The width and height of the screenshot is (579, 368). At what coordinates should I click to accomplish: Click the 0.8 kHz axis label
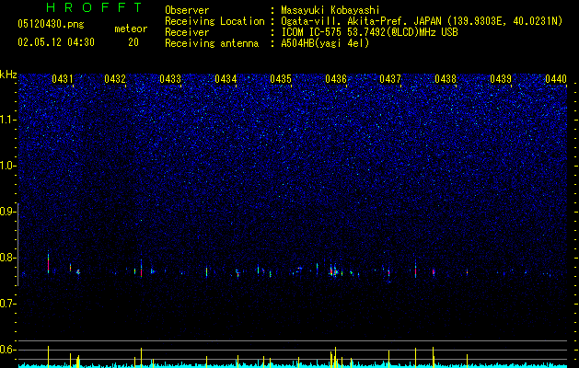(x=7, y=258)
